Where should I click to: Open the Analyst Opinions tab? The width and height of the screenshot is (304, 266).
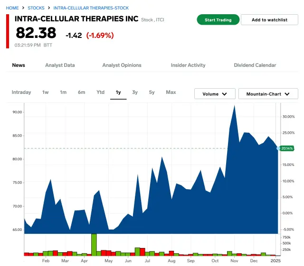pyautogui.click(x=122, y=65)
